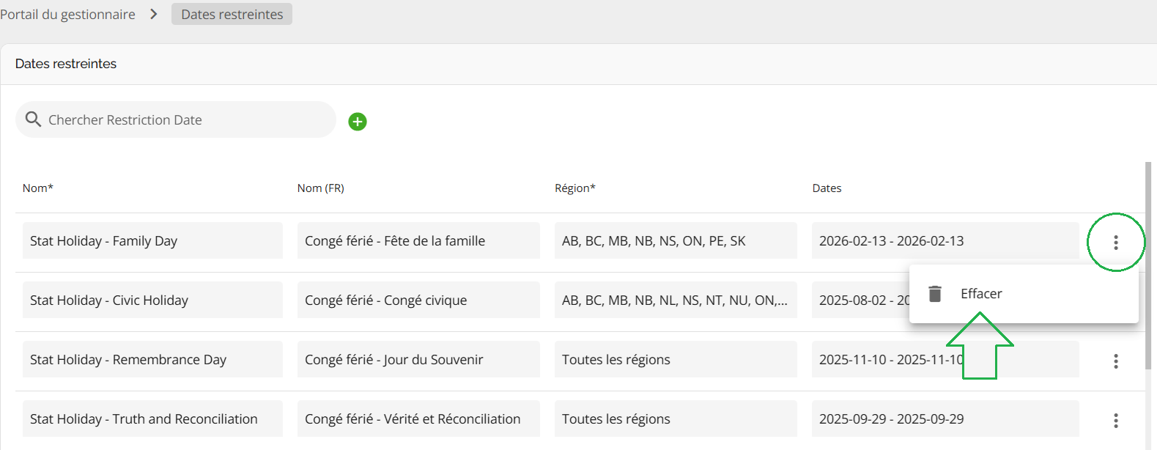Edit the Congé férié - Congé civique field
This screenshot has width=1157, height=450.
tap(418, 300)
